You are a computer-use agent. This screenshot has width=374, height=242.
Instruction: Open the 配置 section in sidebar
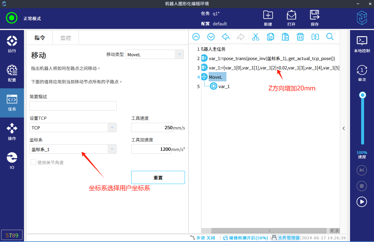click(x=12, y=73)
